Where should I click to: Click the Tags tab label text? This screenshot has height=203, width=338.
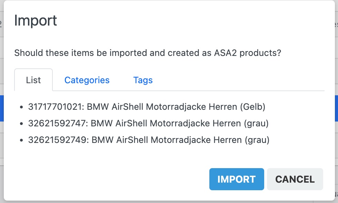[143, 80]
